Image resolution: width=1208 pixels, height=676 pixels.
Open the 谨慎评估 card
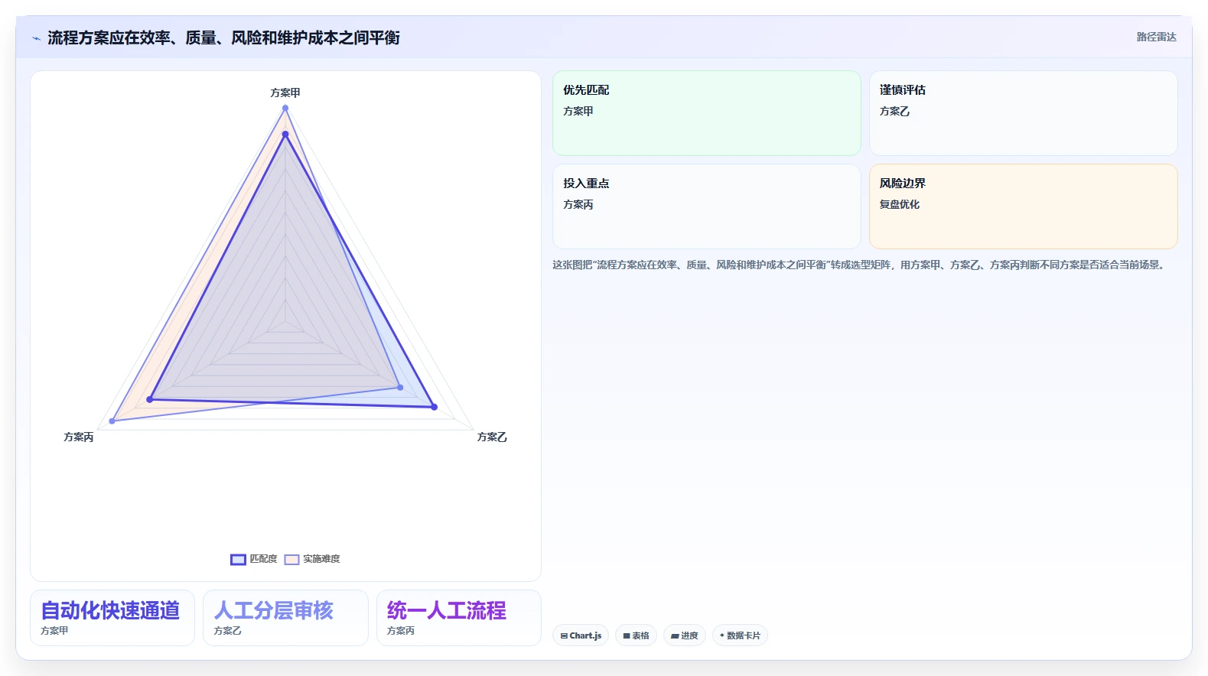click(x=1024, y=113)
